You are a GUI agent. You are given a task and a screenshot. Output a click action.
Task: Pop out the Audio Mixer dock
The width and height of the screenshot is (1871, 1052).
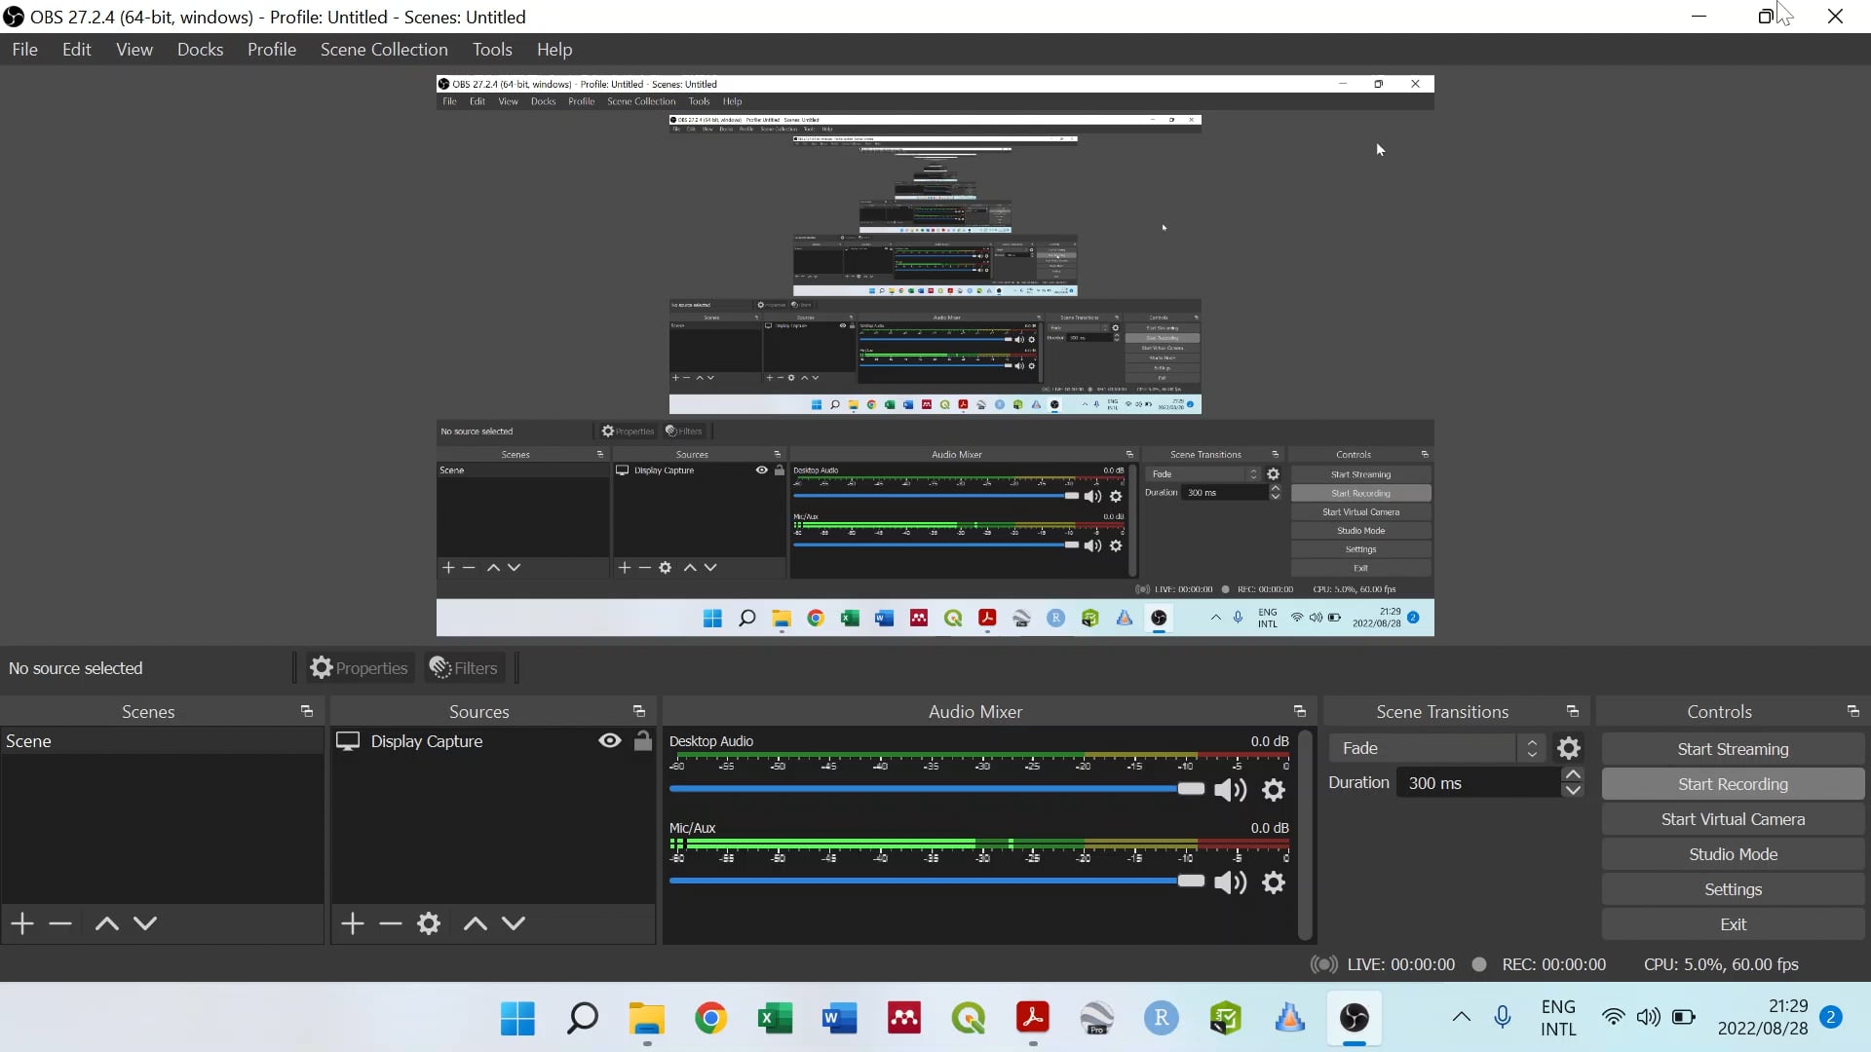coord(1300,712)
